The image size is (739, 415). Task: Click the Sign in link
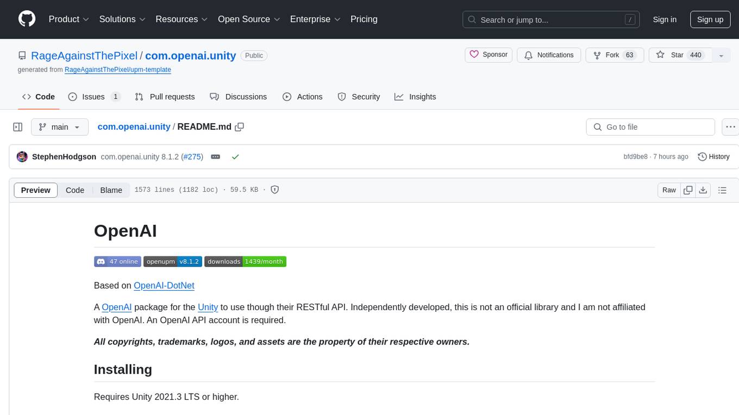665,20
